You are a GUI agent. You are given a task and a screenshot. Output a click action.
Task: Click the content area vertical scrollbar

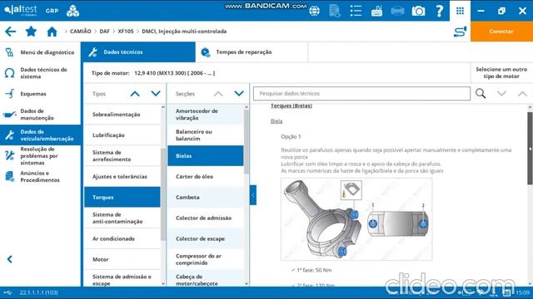pos(530,148)
